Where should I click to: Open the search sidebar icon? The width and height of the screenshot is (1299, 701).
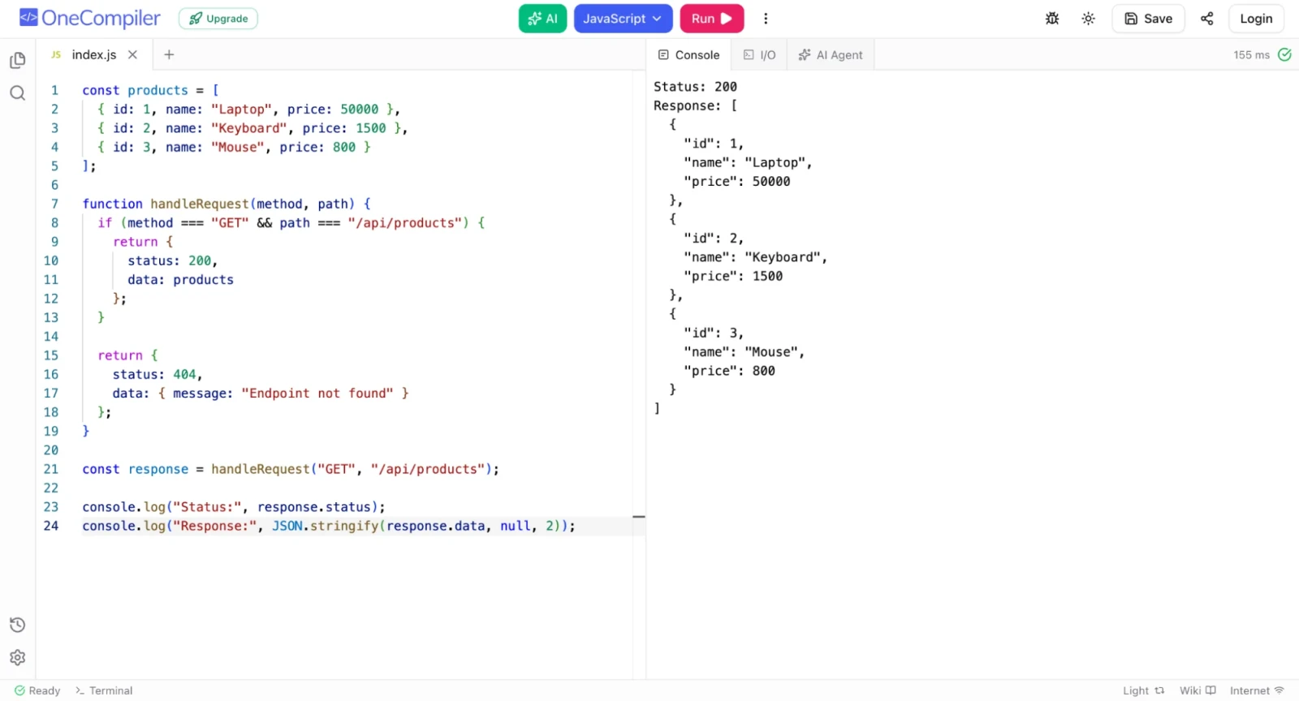17,93
